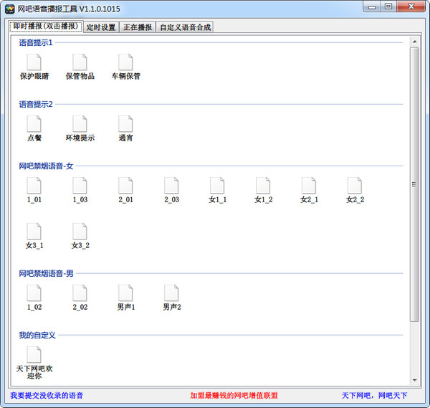Screen dimensions: 430x408
Task: Select the 通宵 audio file icon
Action: 125,124
